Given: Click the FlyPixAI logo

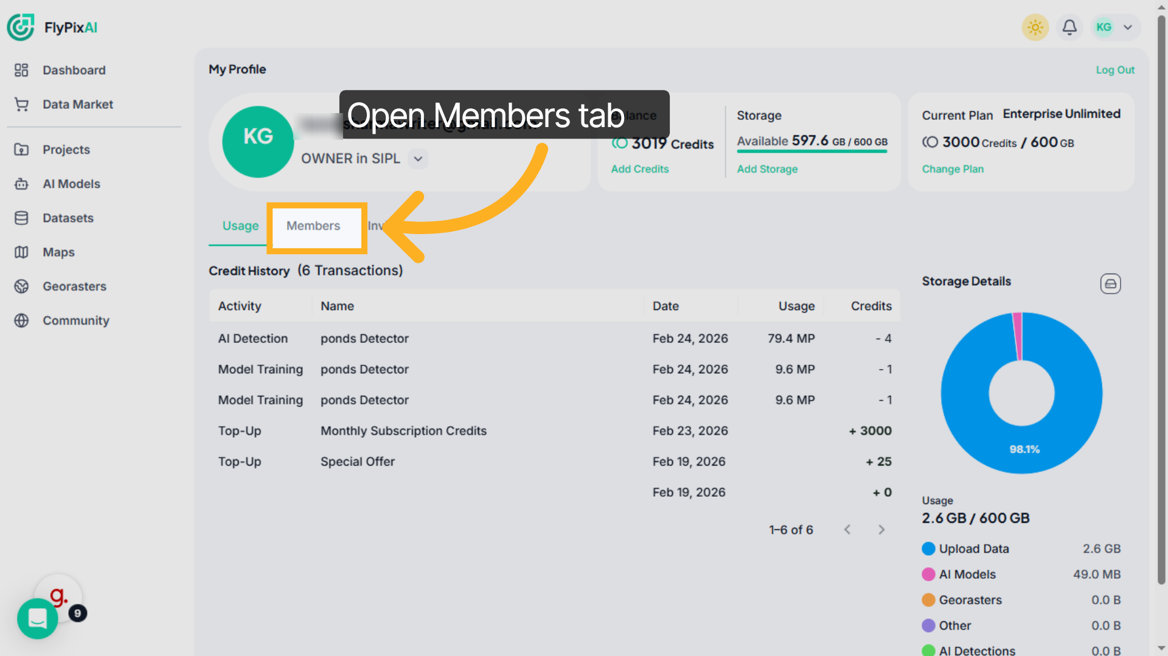Looking at the screenshot, I should coord(52,27).
